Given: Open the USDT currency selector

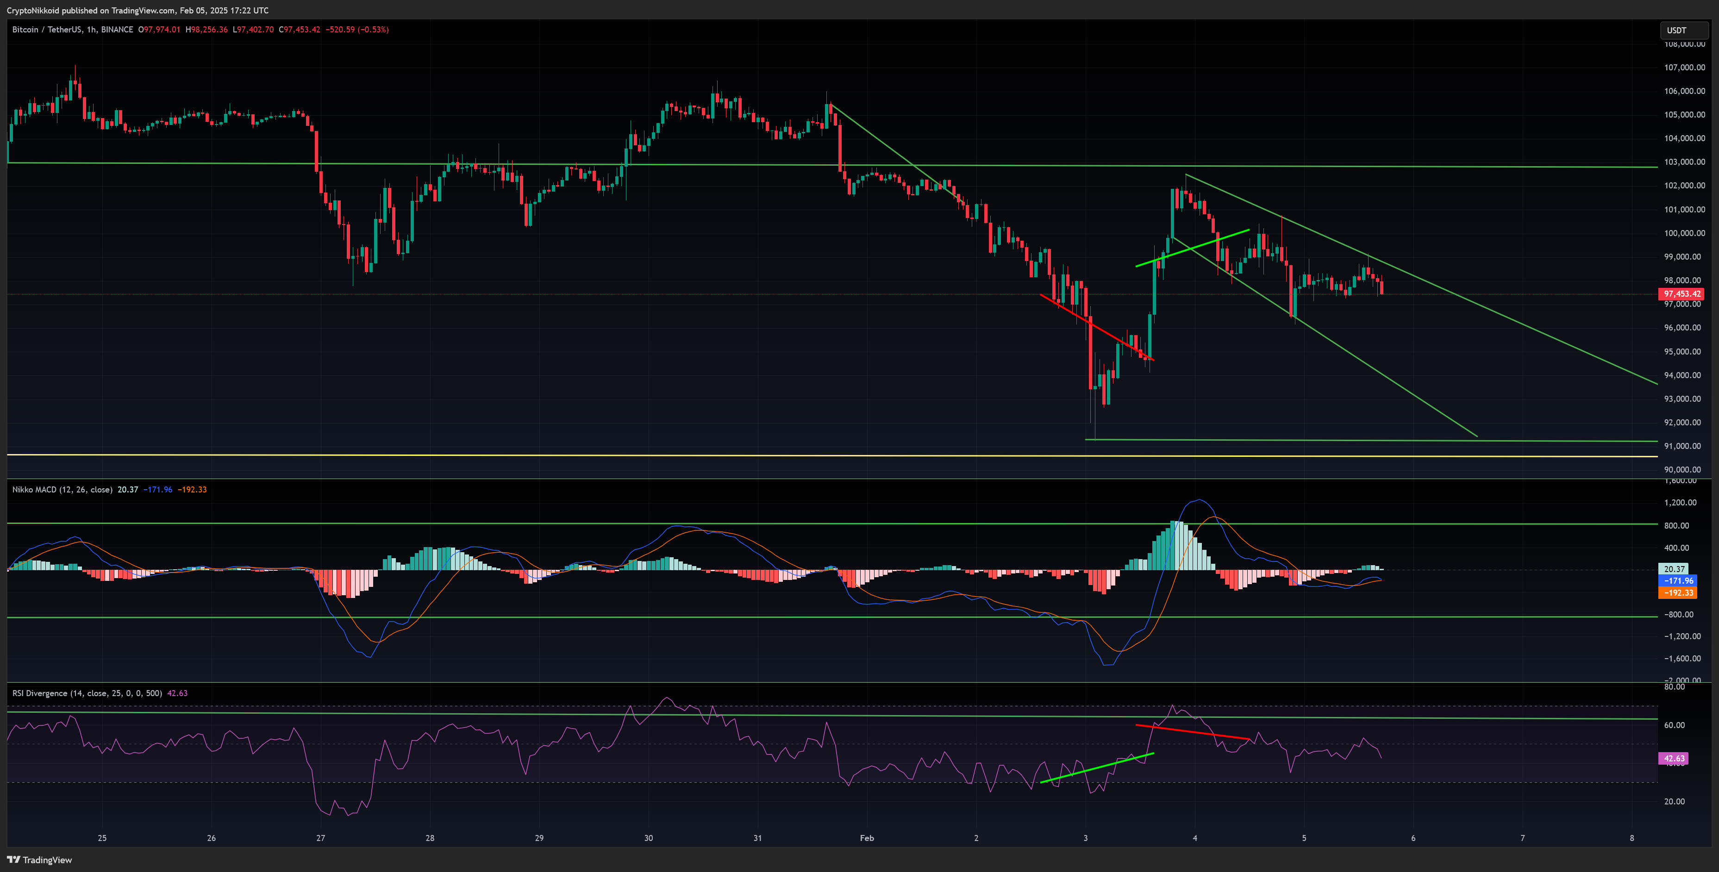Looking at the screenshot, I should click(1684, 30).
